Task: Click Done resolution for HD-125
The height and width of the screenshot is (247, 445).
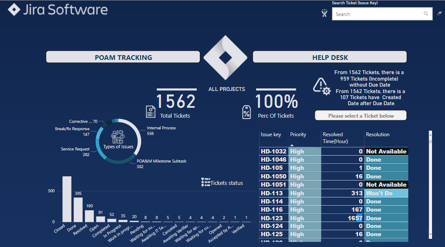Action: [x=386, y=234]
